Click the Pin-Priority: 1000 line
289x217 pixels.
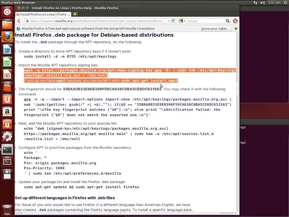44,168
